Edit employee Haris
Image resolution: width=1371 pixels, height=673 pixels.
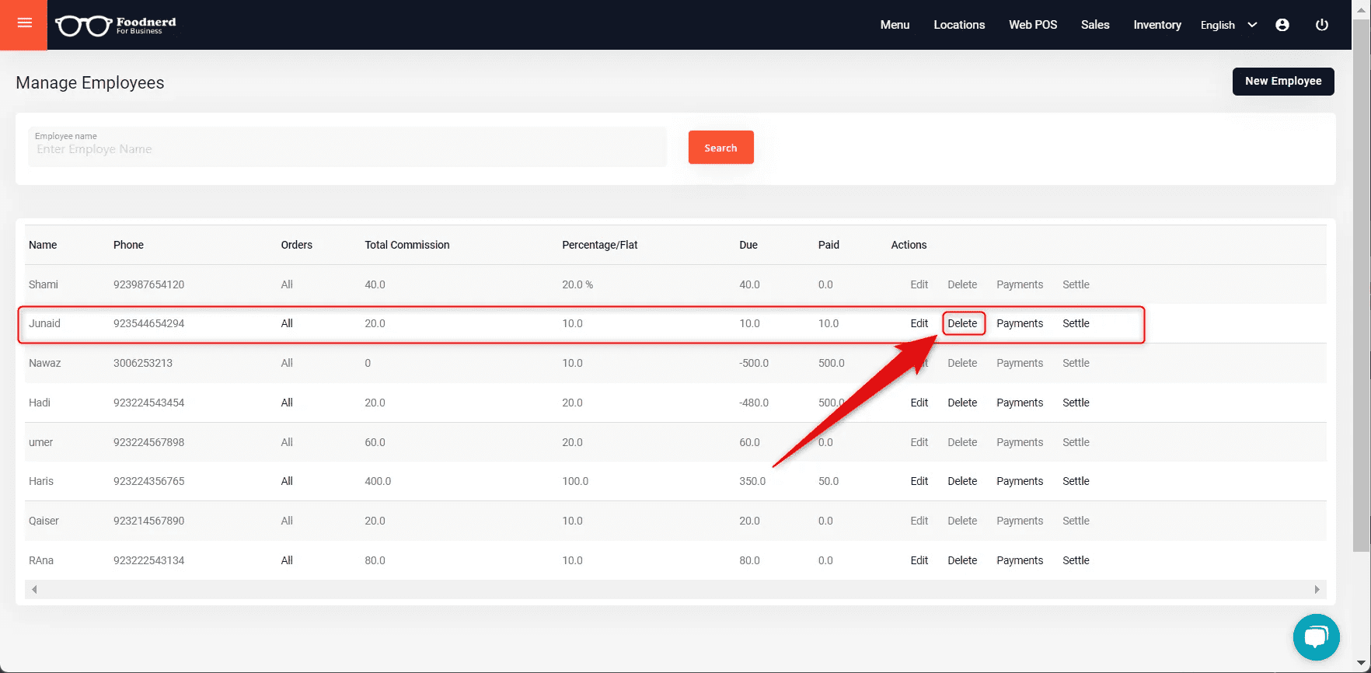919,481
